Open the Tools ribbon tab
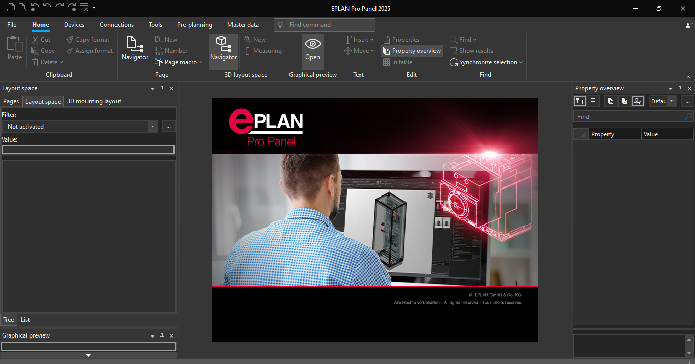Screen dimensions: 695x364 click(155, 24)
